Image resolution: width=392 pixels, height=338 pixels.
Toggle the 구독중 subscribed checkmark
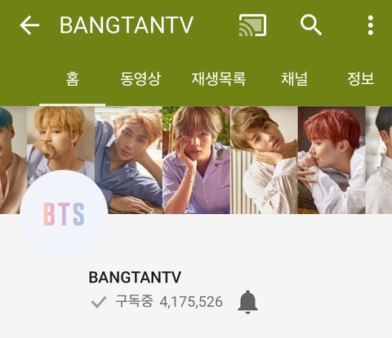click(99, 302)
